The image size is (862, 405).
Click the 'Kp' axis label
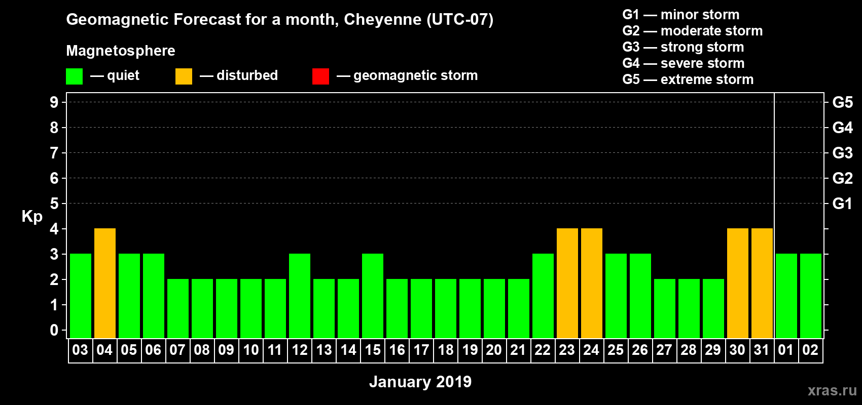tap(32, 217)
